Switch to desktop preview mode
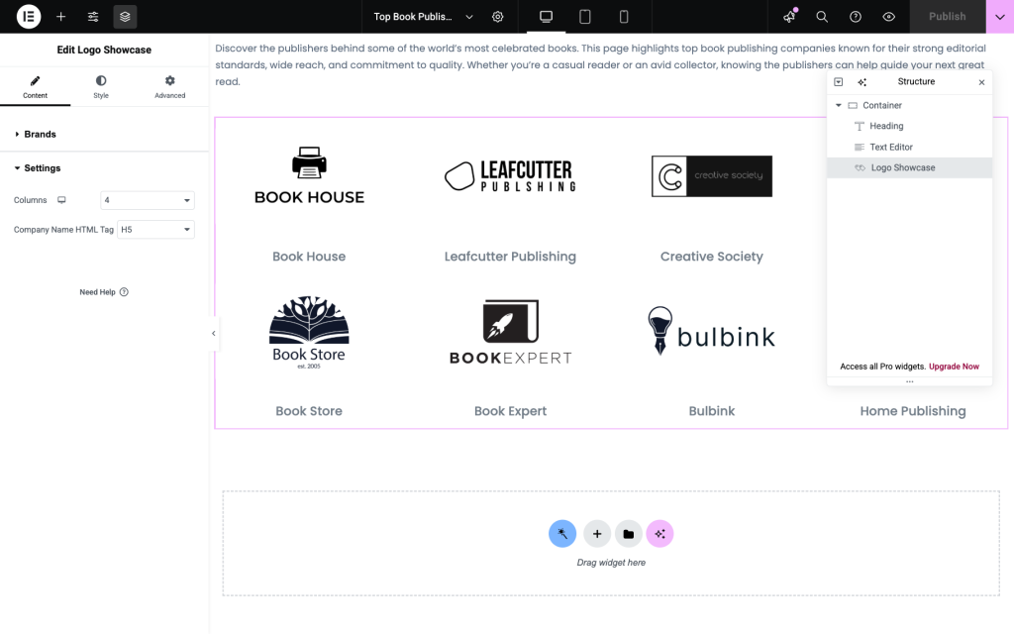This screenshot has height=634, width=1014. point(546,17)
